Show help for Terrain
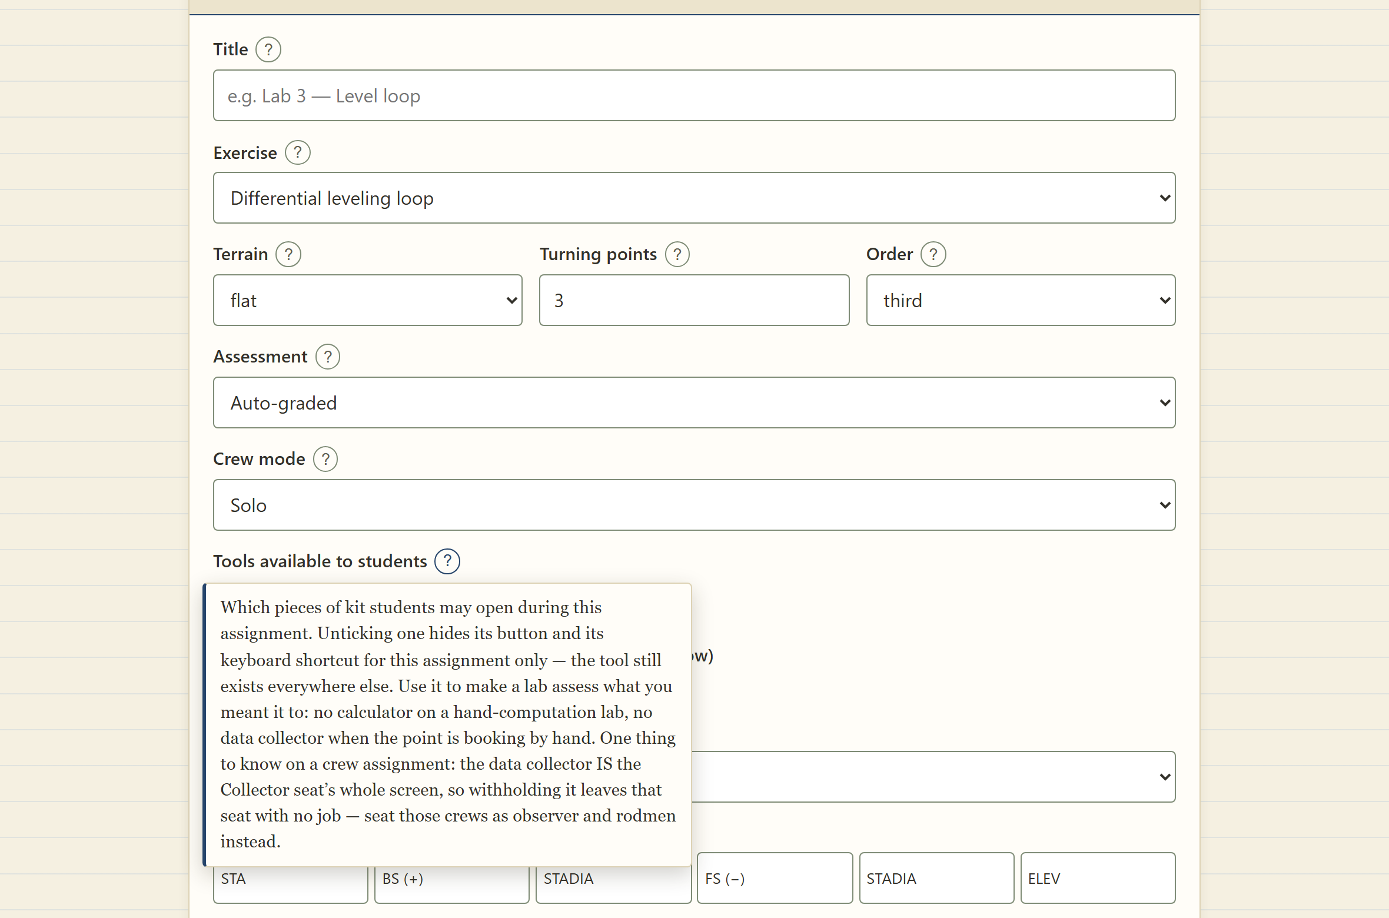 pos(288,254)
